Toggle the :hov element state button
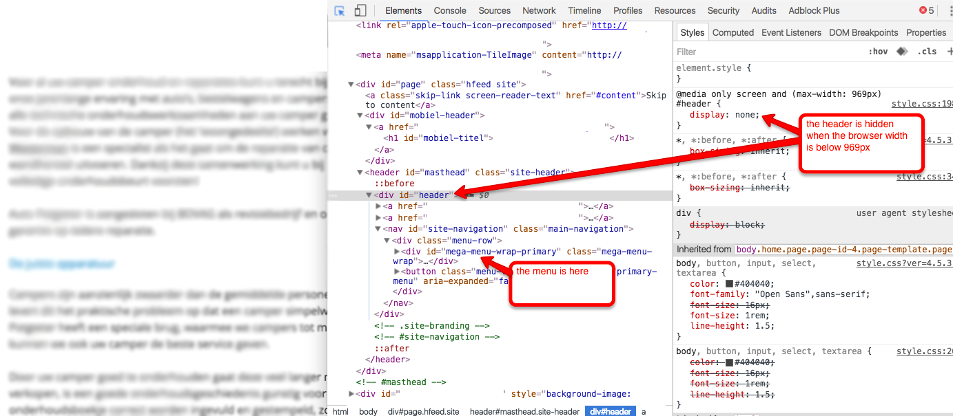The width and height of the screenshot is (953, 416). 877,52
